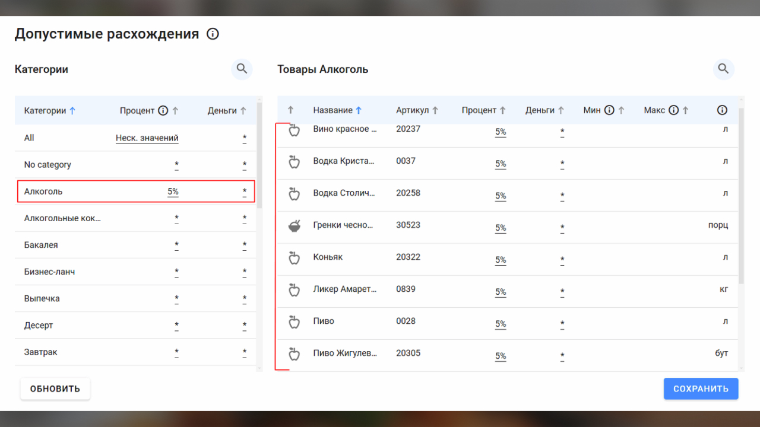760x427 pixels.
Task: Click the products table vertical scrollbar
Action: (742, 196)
